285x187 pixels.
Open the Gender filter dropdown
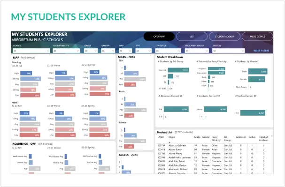pos(108,51)
